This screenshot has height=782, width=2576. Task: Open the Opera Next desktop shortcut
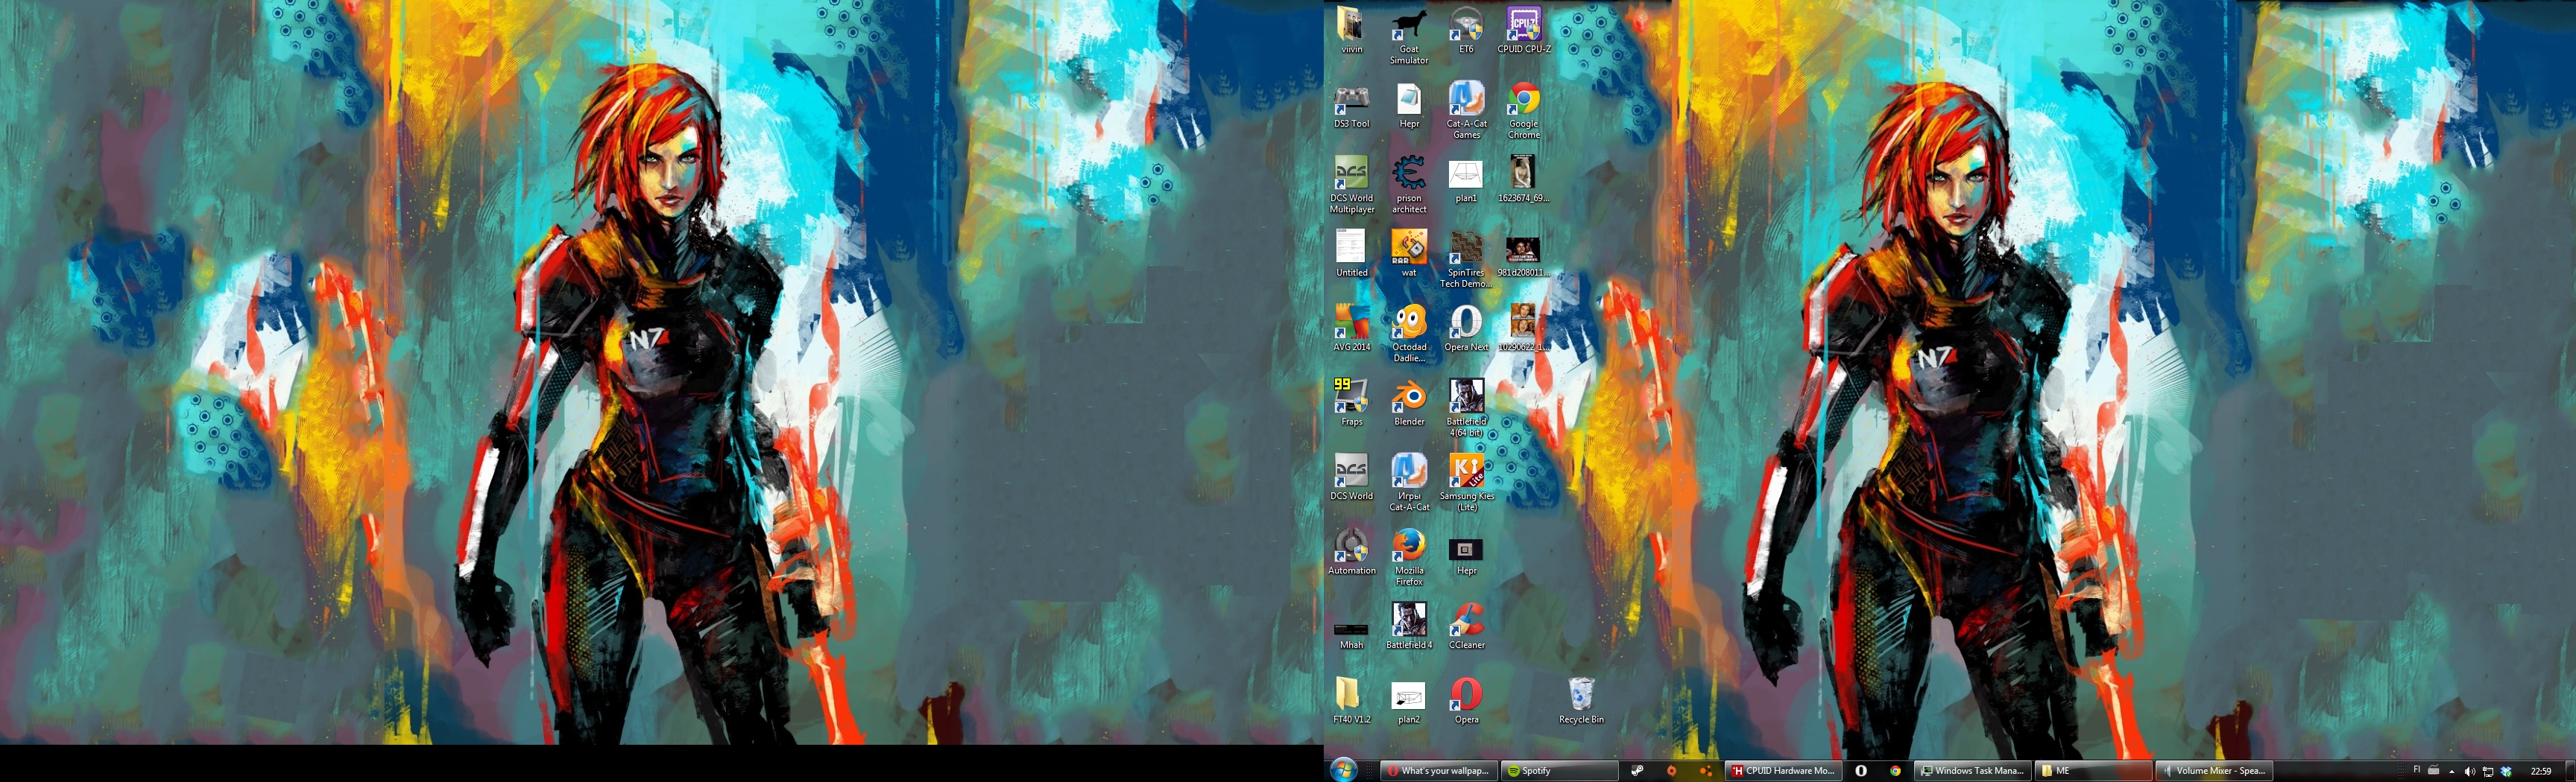coord(1466,328)
